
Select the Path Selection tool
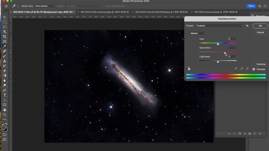(5, 100)
